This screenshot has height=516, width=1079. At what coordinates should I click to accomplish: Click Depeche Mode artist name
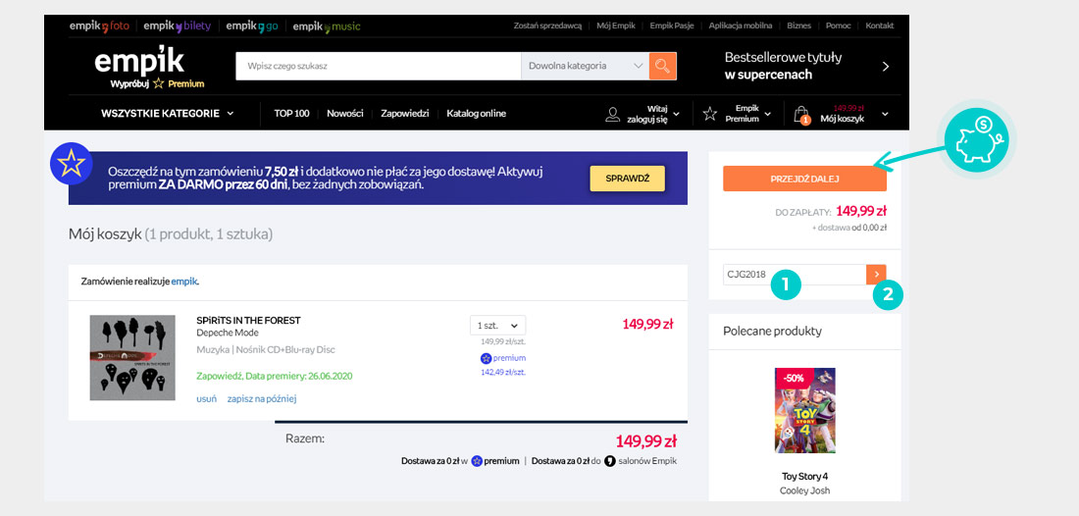[228, 333]
